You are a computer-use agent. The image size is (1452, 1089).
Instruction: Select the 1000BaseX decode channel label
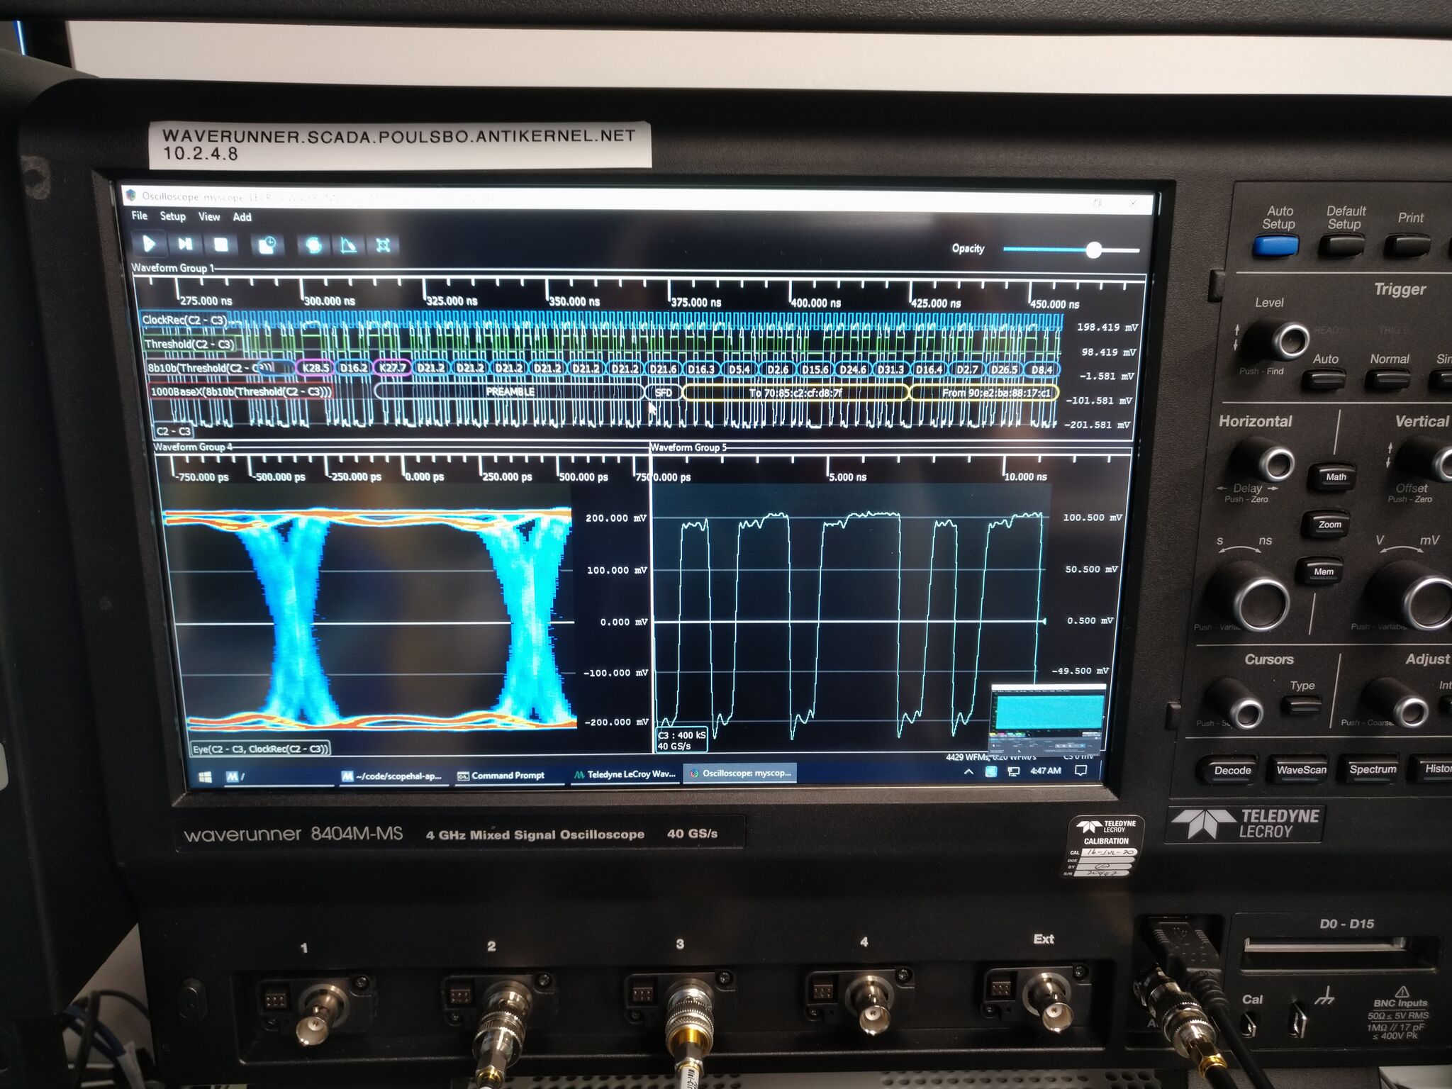click(240, 391)
